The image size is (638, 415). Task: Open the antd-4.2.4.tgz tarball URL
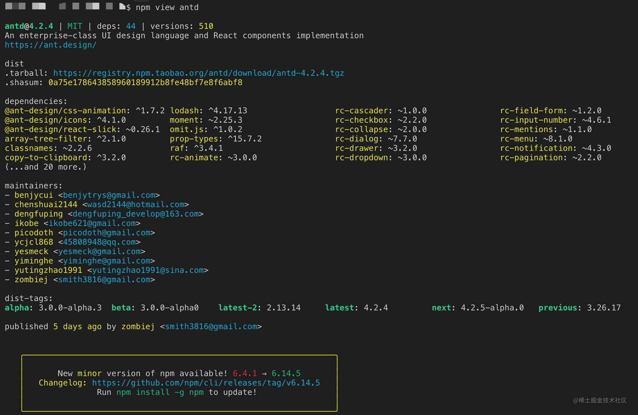(199, 73)
